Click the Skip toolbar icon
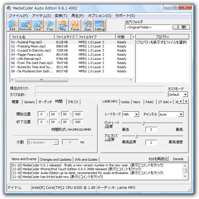 pos(63,25)
